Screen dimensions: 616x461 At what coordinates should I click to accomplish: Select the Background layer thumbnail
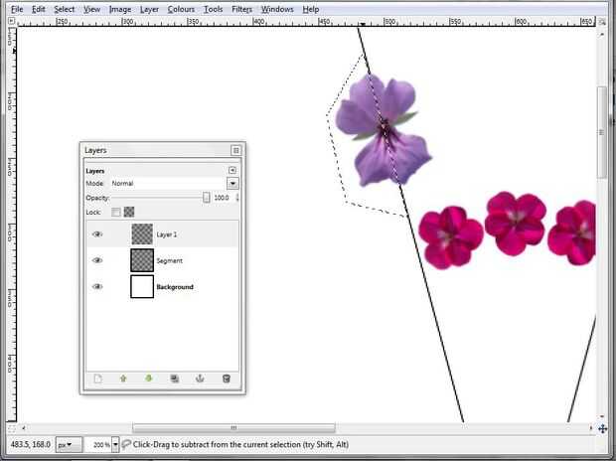(142, 286)
